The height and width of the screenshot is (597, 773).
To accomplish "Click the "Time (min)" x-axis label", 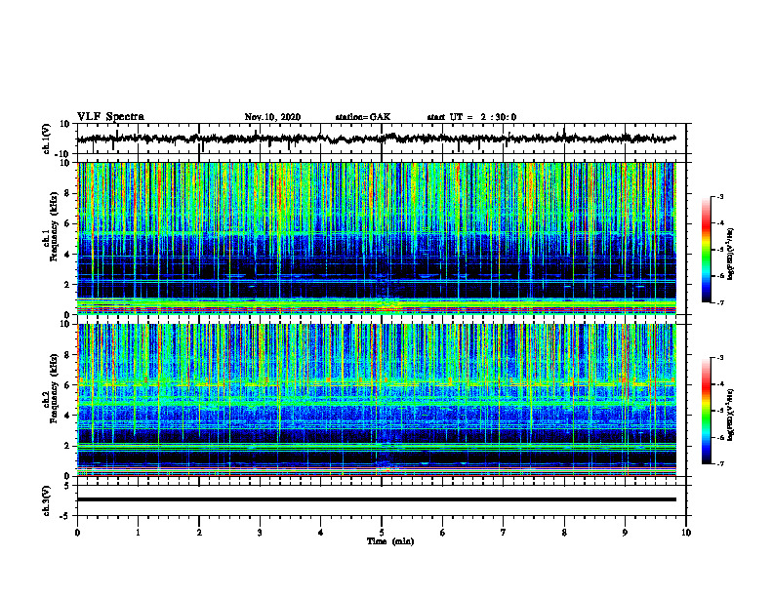I will 390,541.
